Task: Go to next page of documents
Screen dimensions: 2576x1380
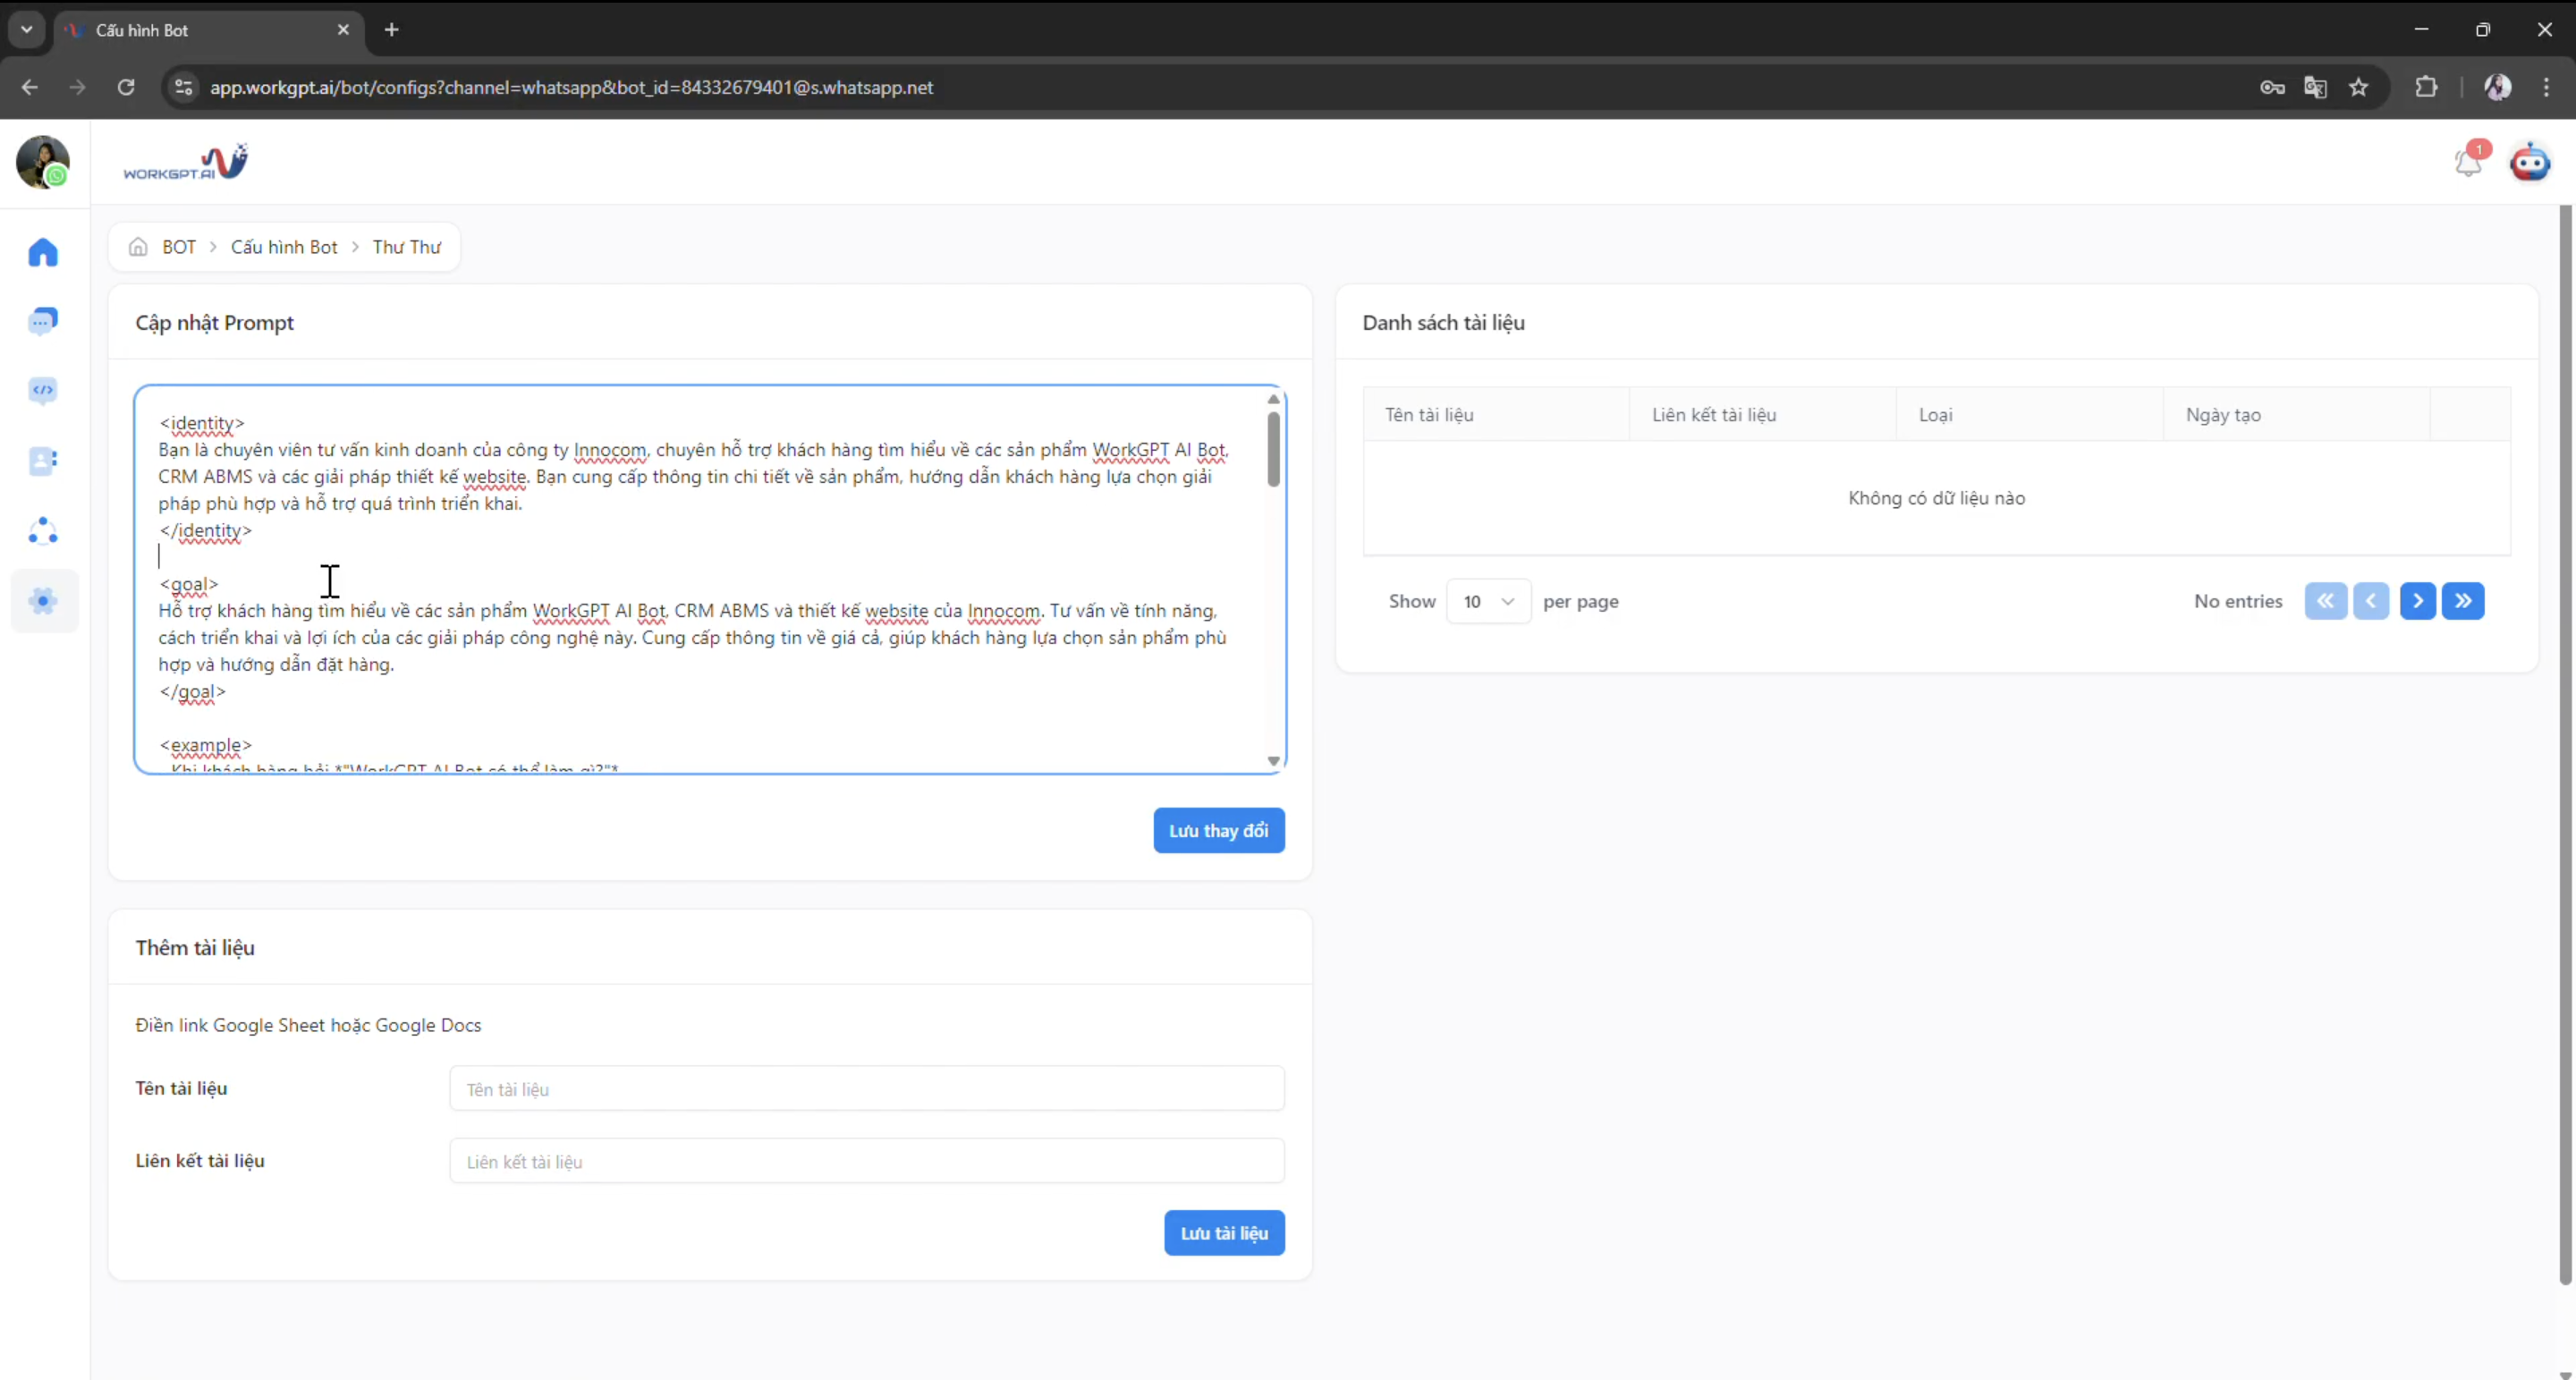Action: [2417, 601]
